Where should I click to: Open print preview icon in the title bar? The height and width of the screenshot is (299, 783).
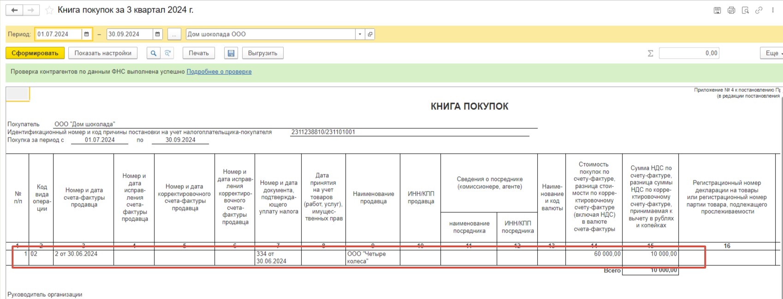745,10
